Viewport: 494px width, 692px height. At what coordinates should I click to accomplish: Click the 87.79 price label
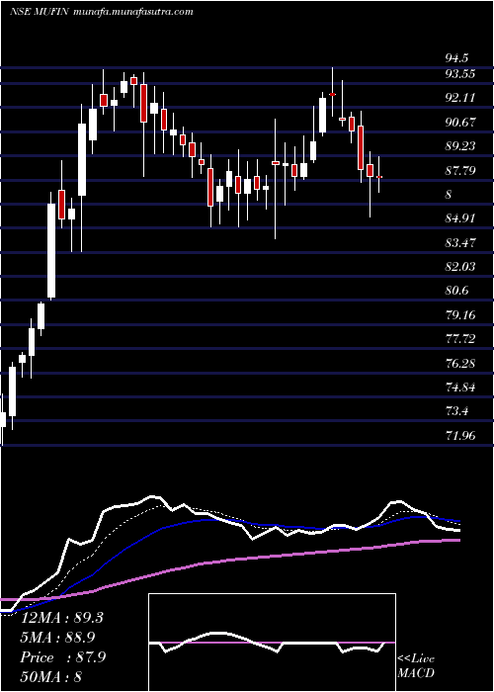coord(459,170)
